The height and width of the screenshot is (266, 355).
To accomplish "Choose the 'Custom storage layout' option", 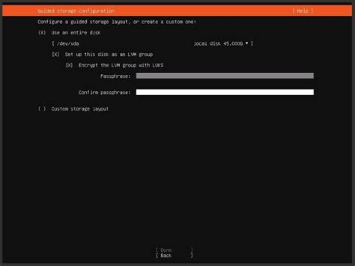I will click(73, 109).
